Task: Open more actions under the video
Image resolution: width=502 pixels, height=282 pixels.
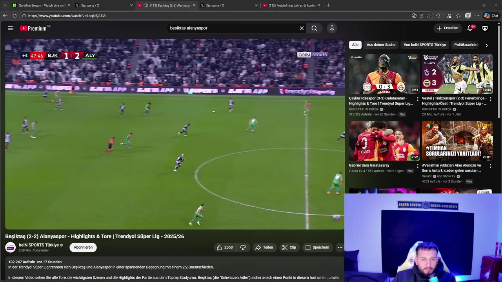Action: coord(340,248)
